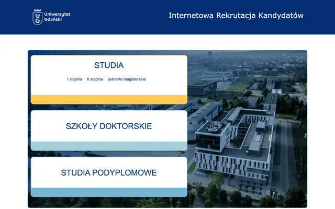Click the Uniwersytet Gdański logo
Screen dimensions: 335x209
[51, 17]
